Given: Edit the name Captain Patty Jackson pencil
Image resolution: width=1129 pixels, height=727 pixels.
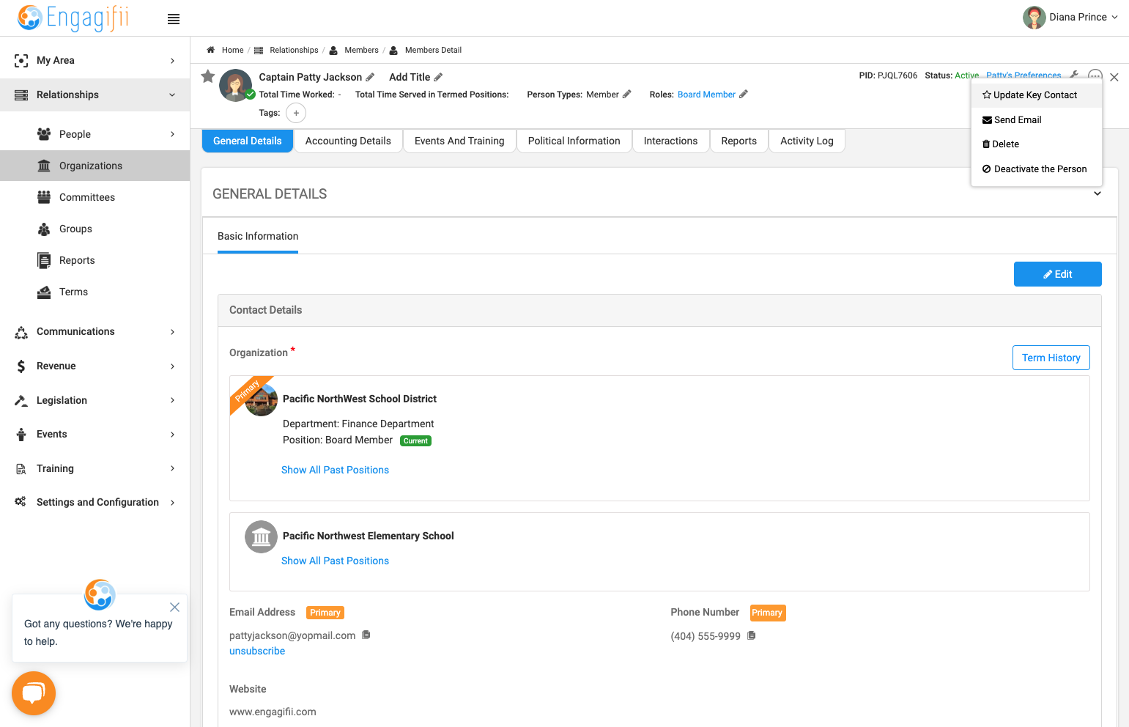Looking at the screenshot, I should tap(370, 77).
